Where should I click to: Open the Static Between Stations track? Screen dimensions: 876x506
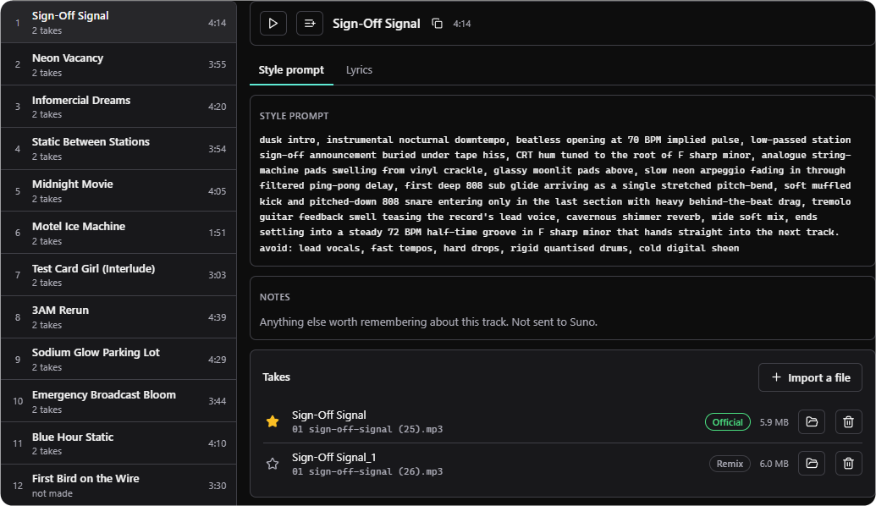coord(118,149)
